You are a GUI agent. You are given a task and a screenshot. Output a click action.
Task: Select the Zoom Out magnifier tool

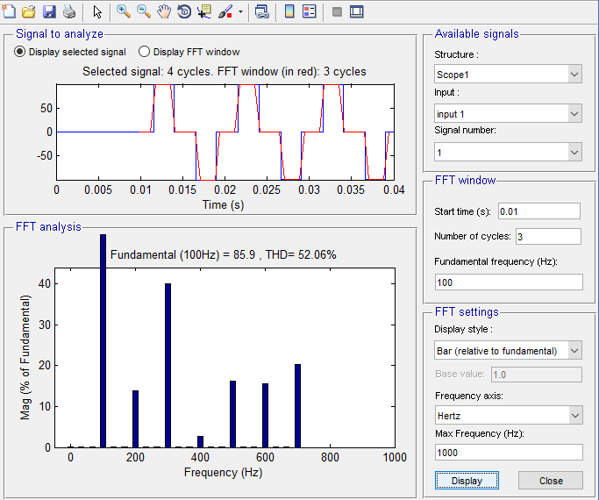click(144, 12)
